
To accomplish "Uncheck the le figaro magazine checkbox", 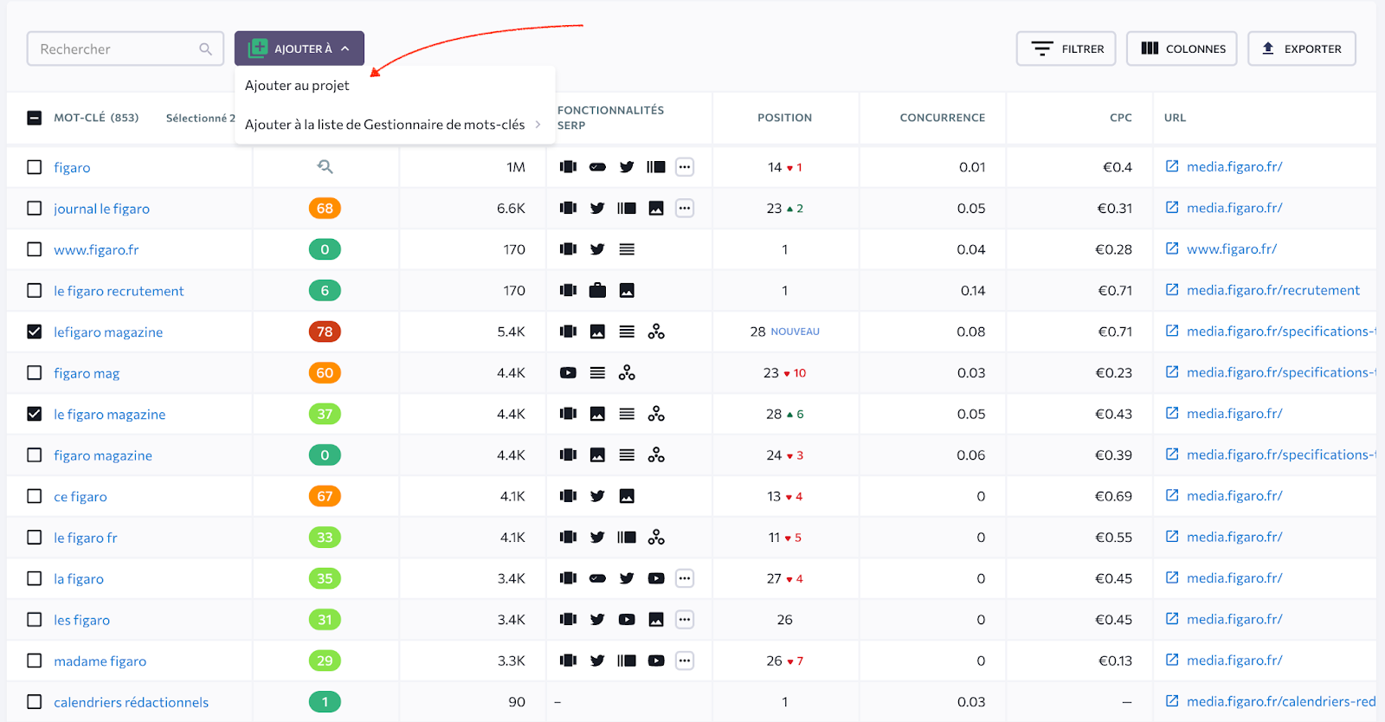I will (x=35, y=414).
